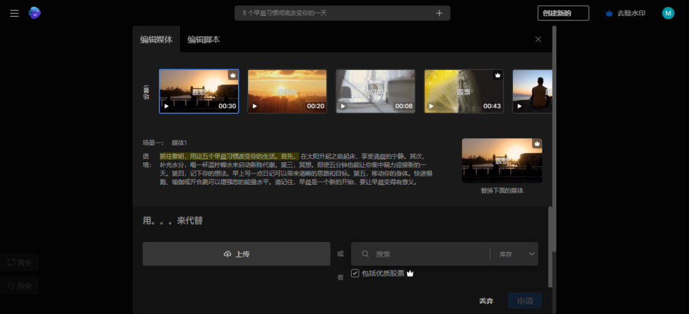Play the first clip with 00:30 duration

[x=167, y=106]
